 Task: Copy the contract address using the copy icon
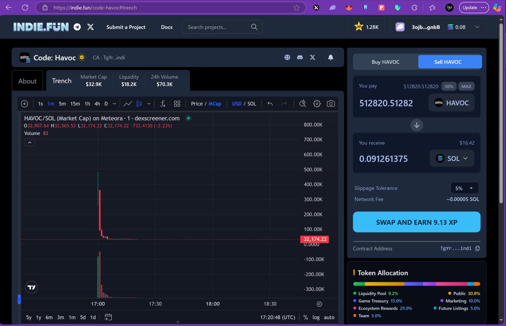(477, 248)
